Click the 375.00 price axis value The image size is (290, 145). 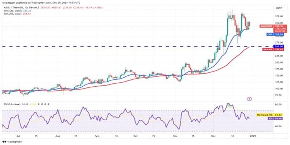(x=279, y=16)
